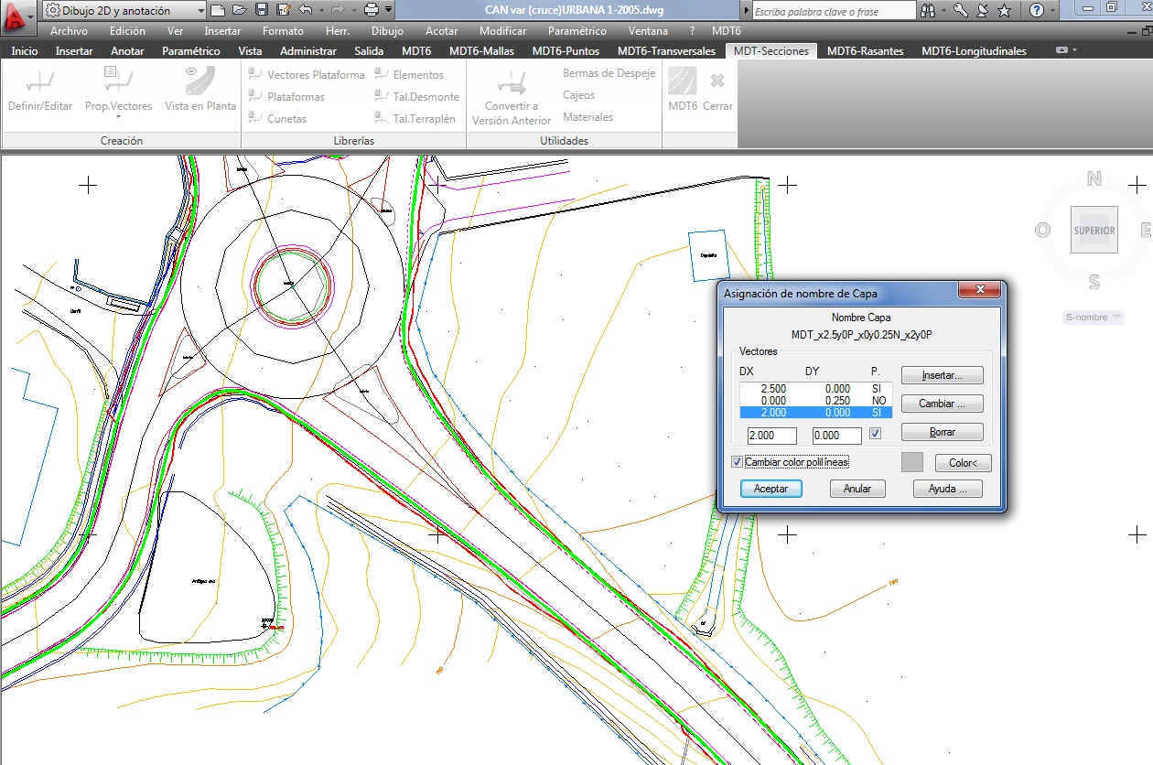Click the binoculars search icon

point(928,10)
